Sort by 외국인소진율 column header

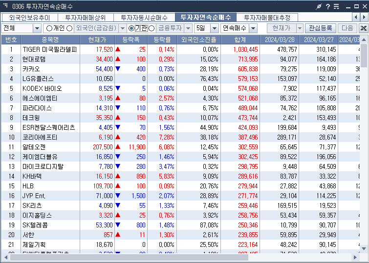tap(198, 40)
